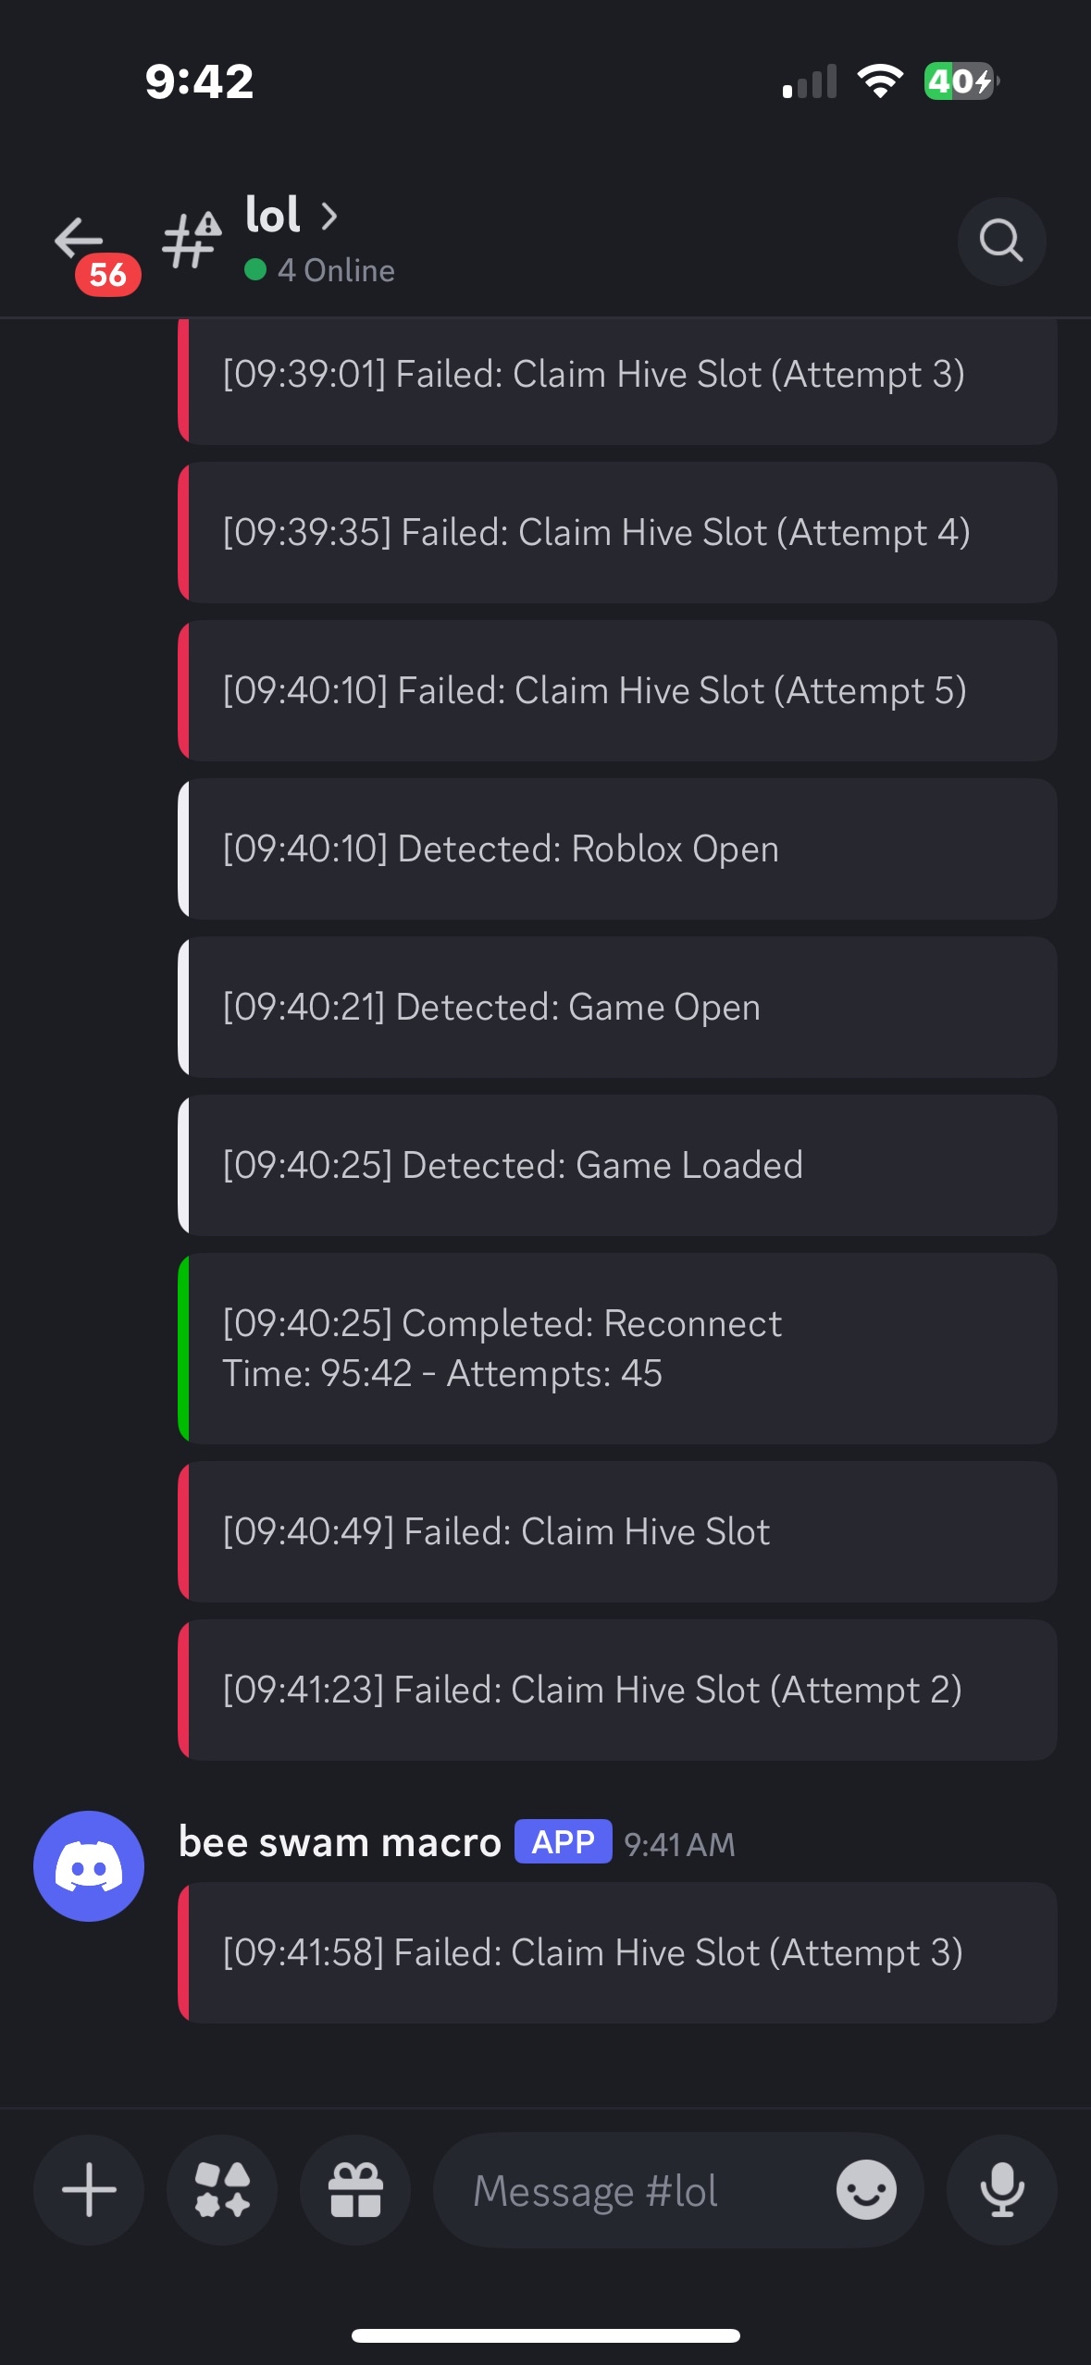Select the Detected: Game Loaded message
Image resolution: width=1091 pixels, height=2365 pixels.
pos(617,1165)
